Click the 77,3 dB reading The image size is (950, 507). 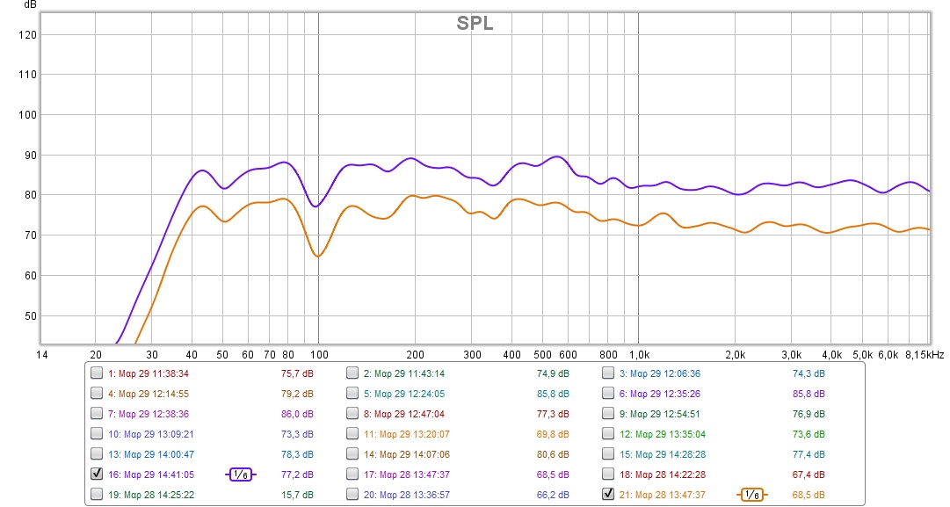click(553, 415)
